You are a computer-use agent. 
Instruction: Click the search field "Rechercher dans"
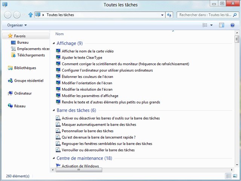point(205,15)
